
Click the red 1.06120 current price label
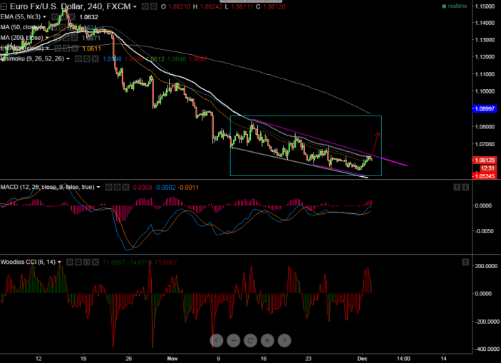point(485,160)
